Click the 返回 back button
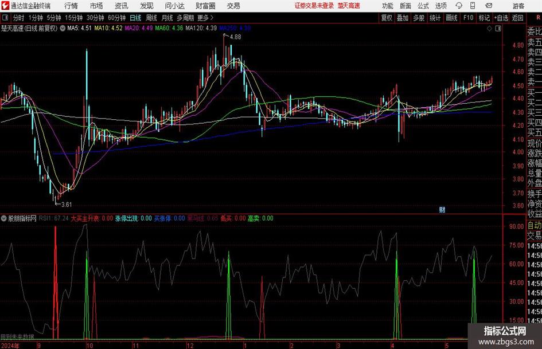Image resolution: width=542 pixels, height=349 pixels. pos(517,18)
